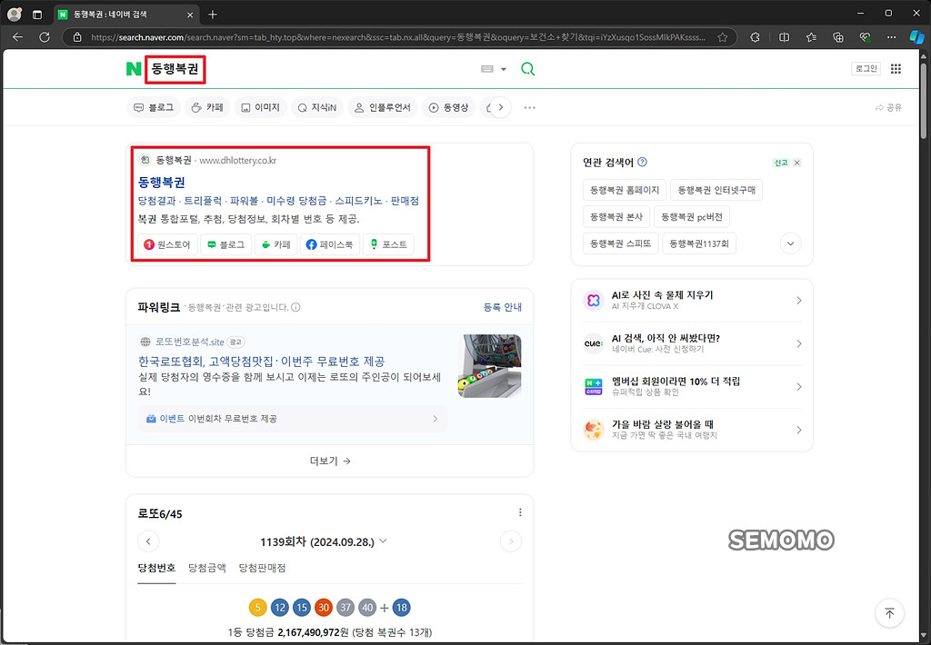Select the 카페 search tab
This screenshot has width=931, height=645.
207,107
